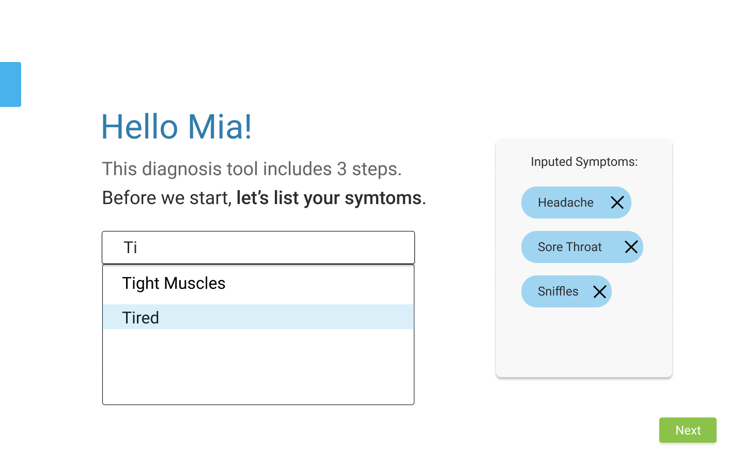Click the word "Mia!" in the greeting
Viewport: 744px width, 465px height.
[220, 127]
